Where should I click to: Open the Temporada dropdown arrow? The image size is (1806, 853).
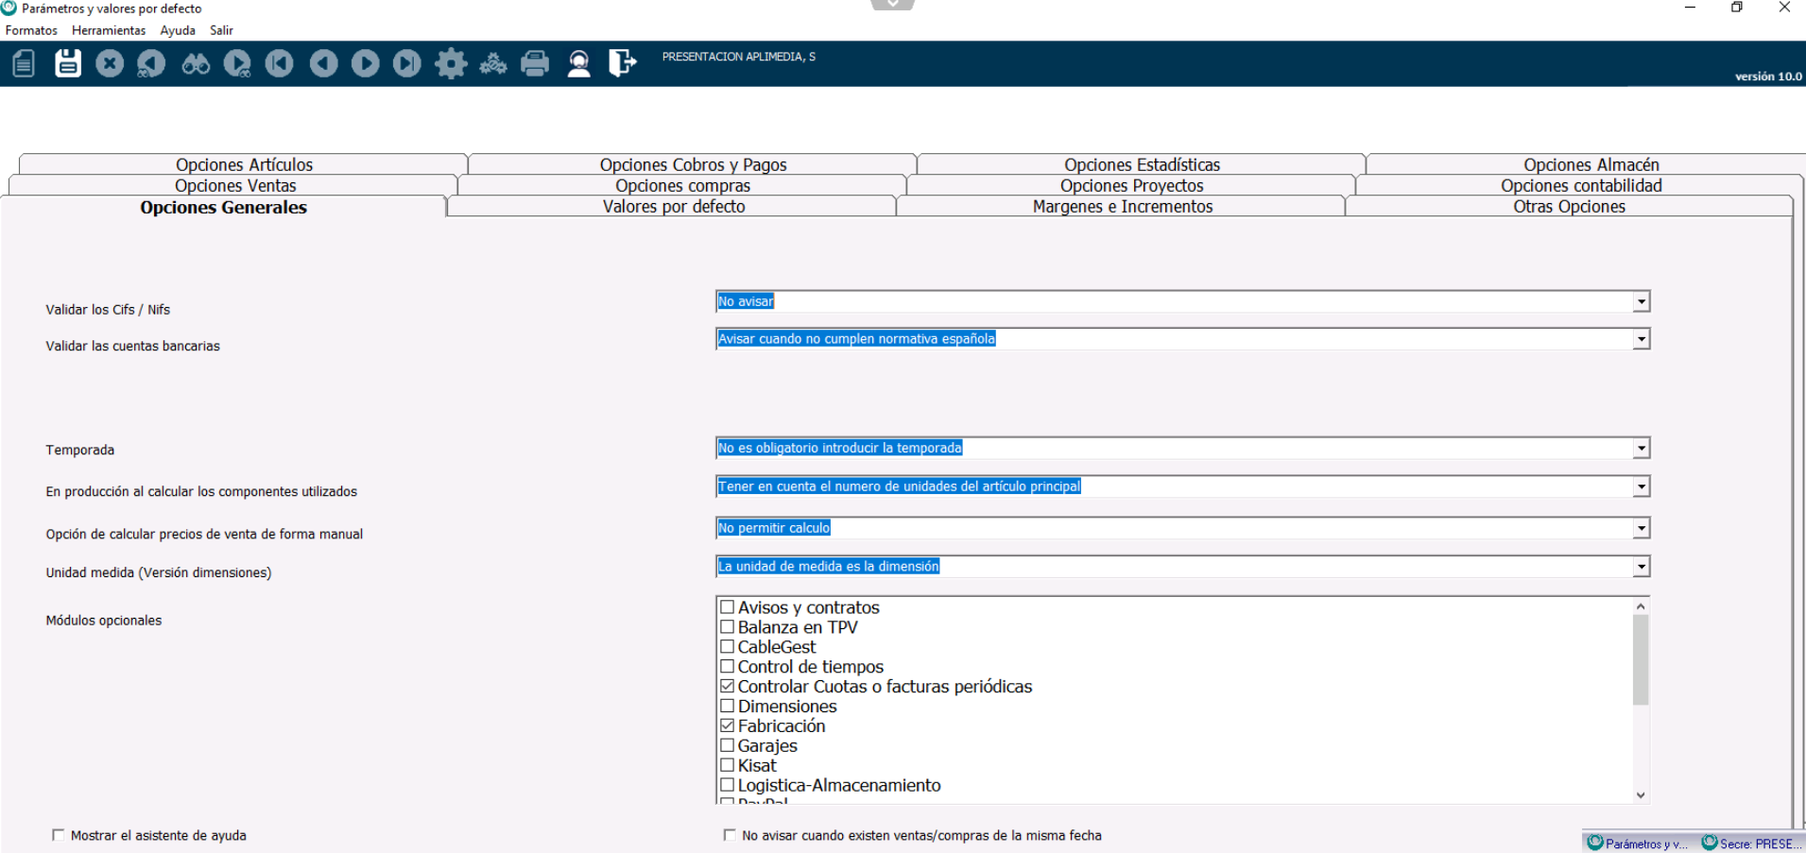pos(1642,449)
